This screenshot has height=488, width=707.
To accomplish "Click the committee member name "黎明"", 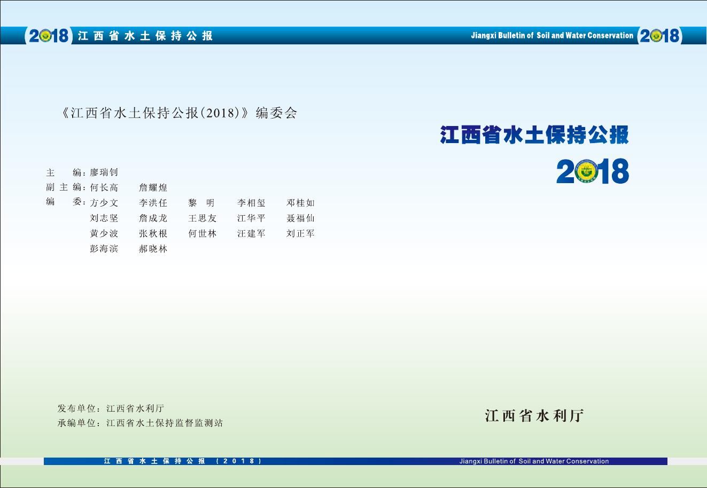I will 201,203.
